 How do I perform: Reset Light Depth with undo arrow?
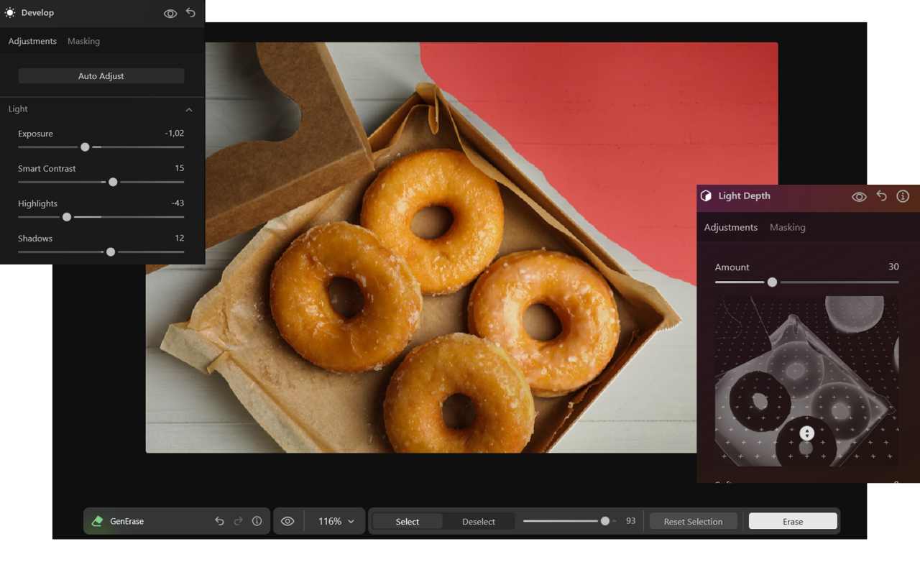882,196
